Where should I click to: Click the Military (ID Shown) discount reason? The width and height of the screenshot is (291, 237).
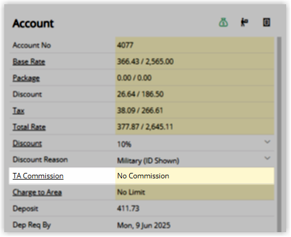tap(148, 161)
